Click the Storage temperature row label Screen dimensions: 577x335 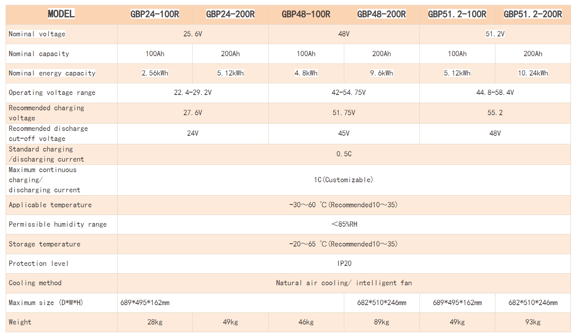pyautogui.click(x=44, y=244)
